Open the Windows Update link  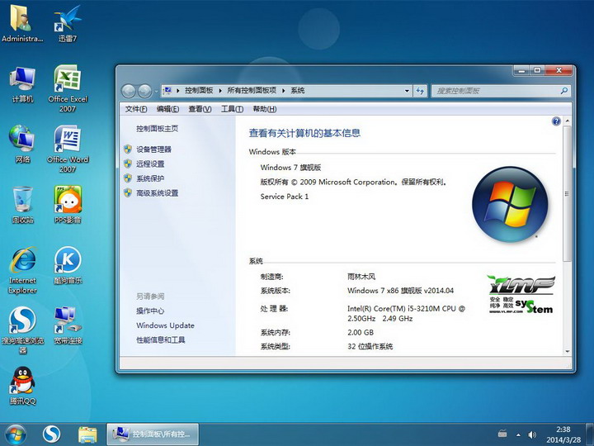pyautogui.click(x=165, y=325)
